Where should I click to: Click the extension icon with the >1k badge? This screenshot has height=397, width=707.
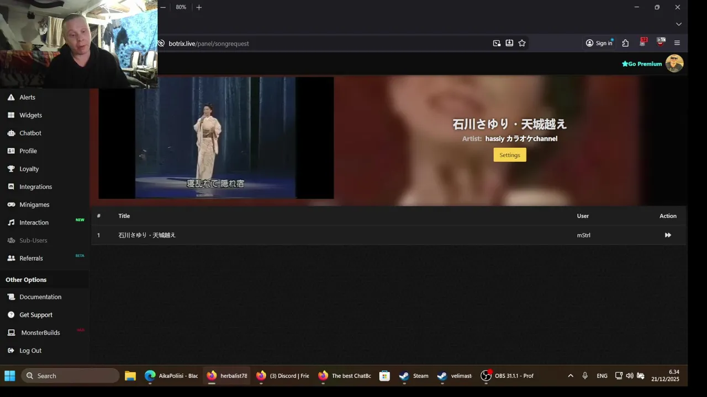[x=661, y=42]
